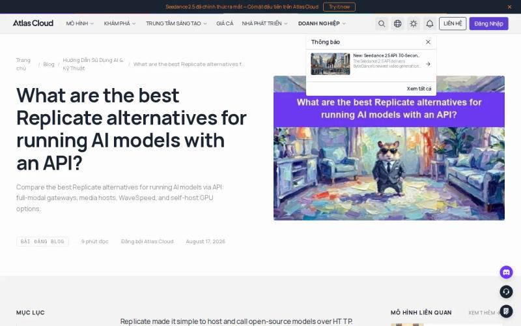521x326 pixels.
Task: Open the search icon in the header
Action: pyautogui.click(x=382, y=23)
